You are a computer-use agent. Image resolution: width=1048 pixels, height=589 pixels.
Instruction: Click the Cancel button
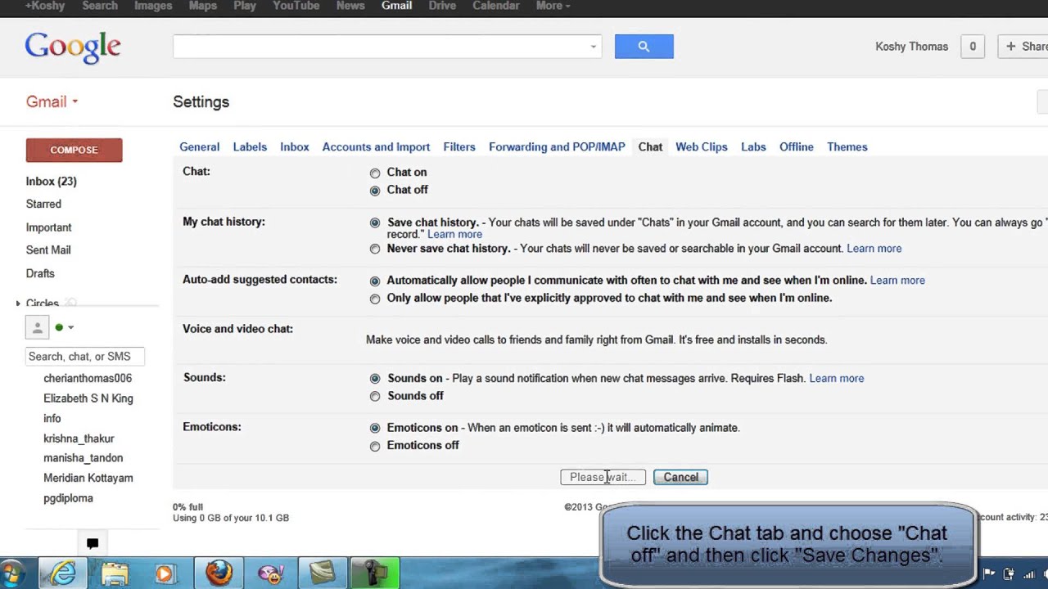coord(680,477)
